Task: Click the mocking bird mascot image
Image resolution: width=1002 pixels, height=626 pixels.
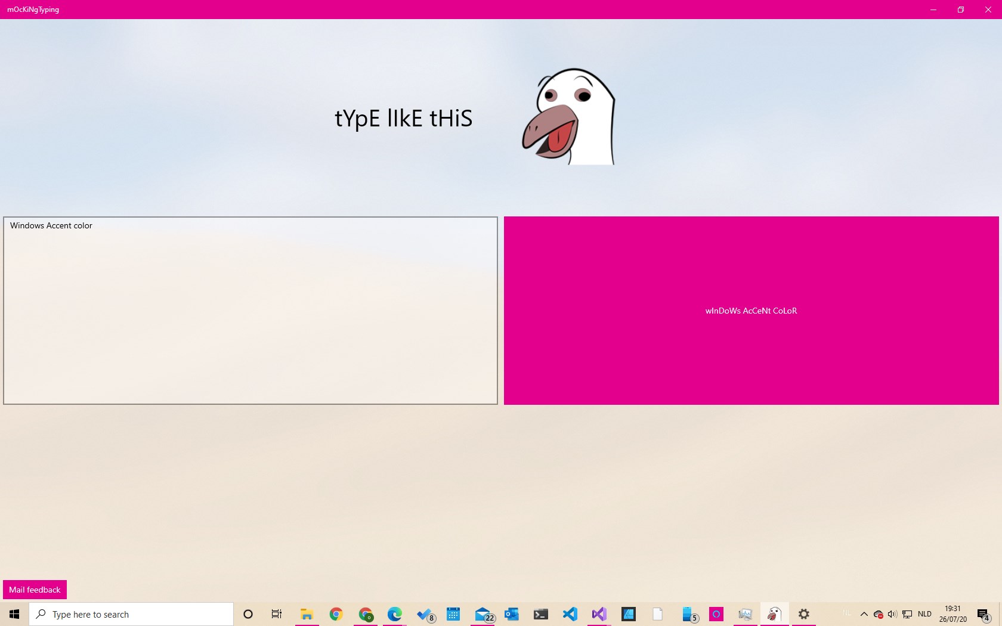Action: click(568, 117)
